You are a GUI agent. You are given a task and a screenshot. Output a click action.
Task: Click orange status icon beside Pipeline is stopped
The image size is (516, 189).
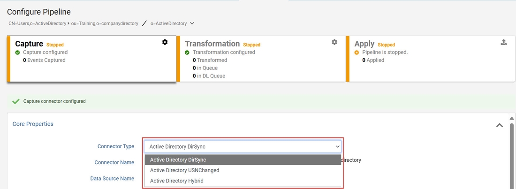click(357, 53)
